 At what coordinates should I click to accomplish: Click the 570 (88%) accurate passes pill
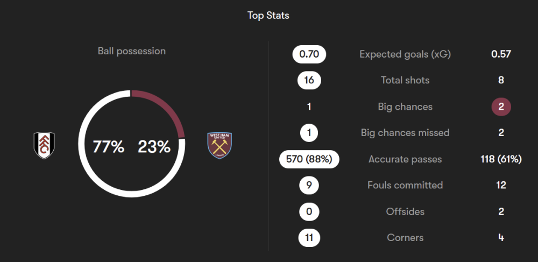[309, 159]
